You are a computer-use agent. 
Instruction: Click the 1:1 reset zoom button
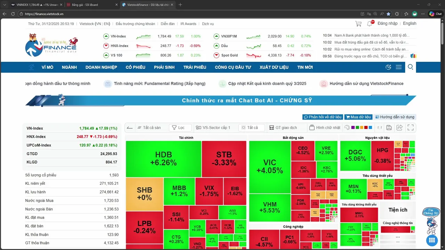[x=379, y=128]
